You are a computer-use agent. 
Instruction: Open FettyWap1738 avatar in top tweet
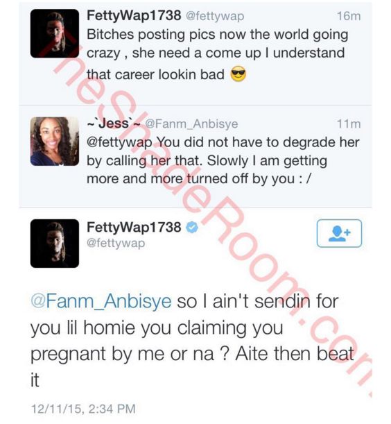pyautogui.click(x=55, y=33)
